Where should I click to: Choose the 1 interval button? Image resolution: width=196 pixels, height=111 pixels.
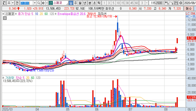tap(104, 3)
